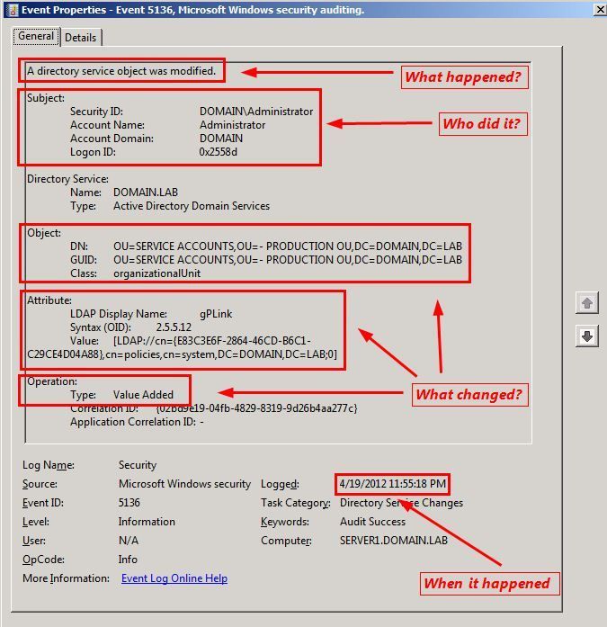Viewport: 607px width, 627px height.
Task: Click 'A directory service object was modified.' text
Action: (x=121, y=71)
